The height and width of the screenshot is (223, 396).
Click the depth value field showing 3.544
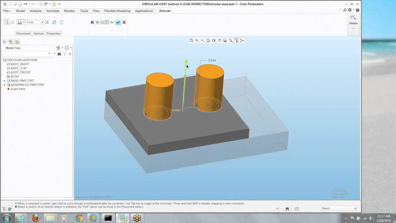tap(33, 22)
